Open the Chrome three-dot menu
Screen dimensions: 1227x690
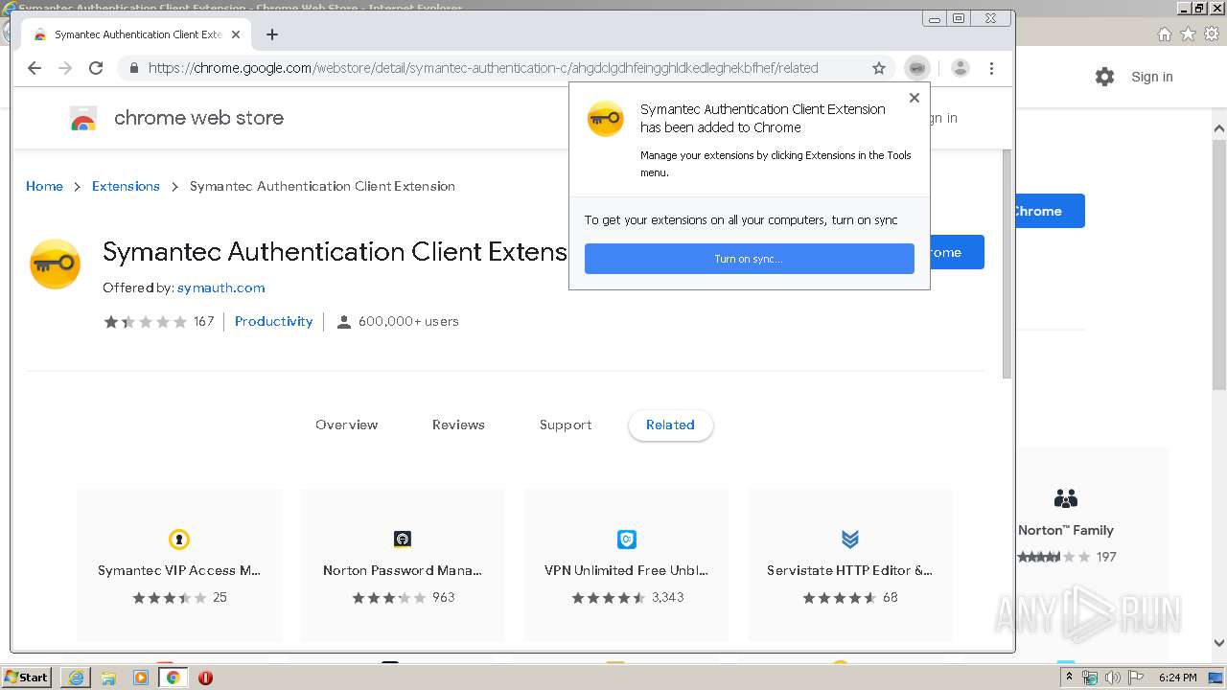[992, 68]
